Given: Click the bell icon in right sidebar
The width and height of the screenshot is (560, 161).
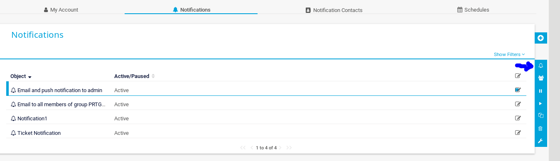Looking at the screenshot, I should pyautogui.click(x=540, y=66).
